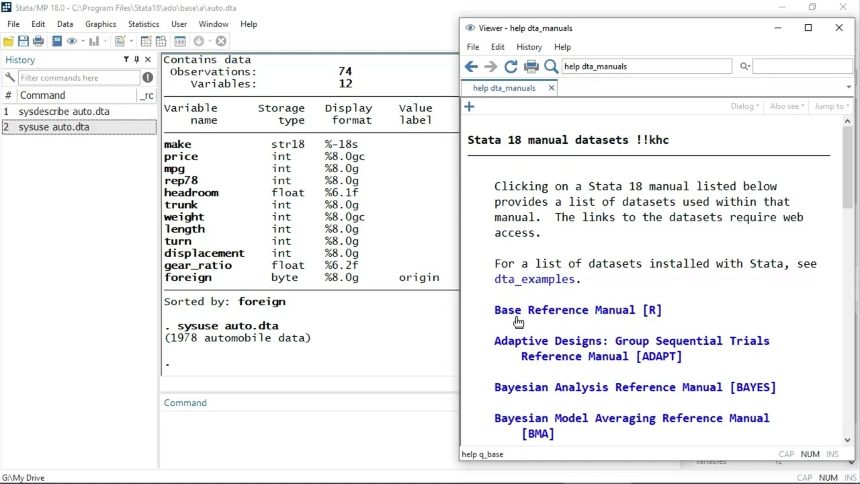The width and height of the screenshot is (860, 484).
Task: Open the Also see dropdown
Action: 787,106
